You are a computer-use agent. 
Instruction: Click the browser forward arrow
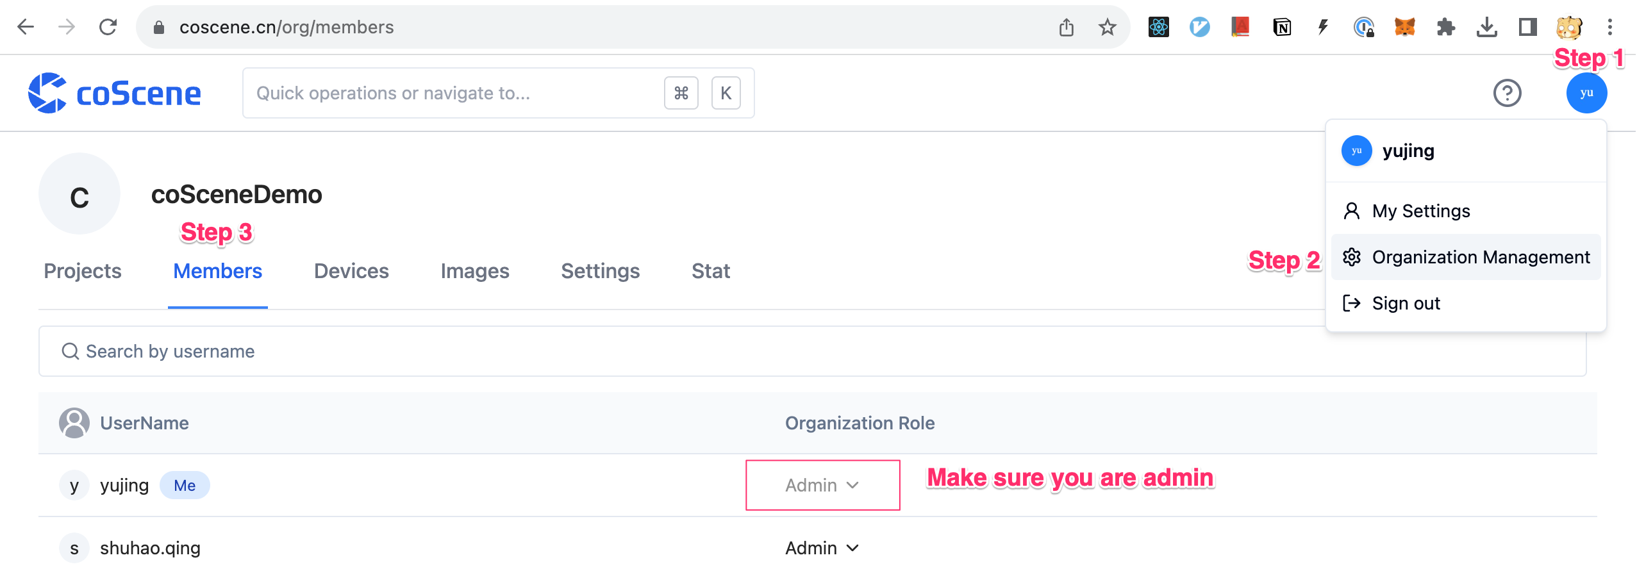point(67,27)
